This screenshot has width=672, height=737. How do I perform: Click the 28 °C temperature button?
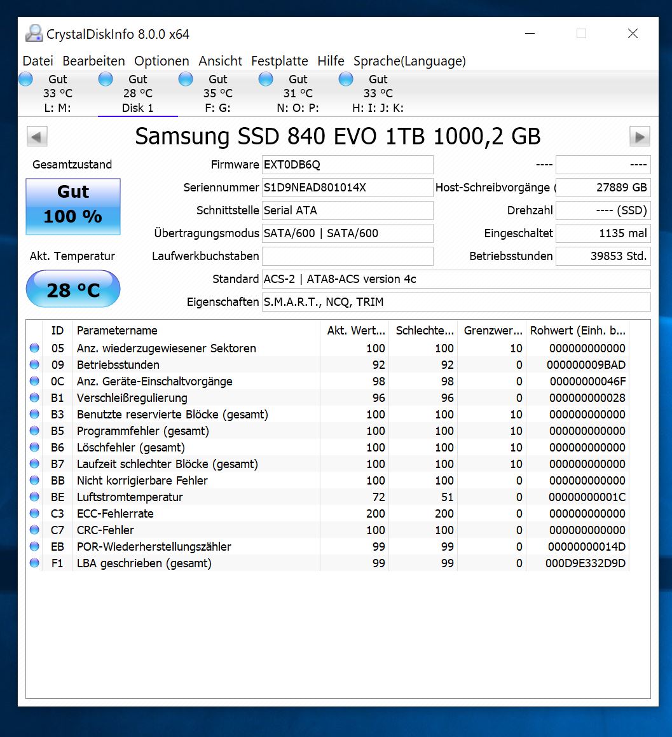click(x=73, y=289)
